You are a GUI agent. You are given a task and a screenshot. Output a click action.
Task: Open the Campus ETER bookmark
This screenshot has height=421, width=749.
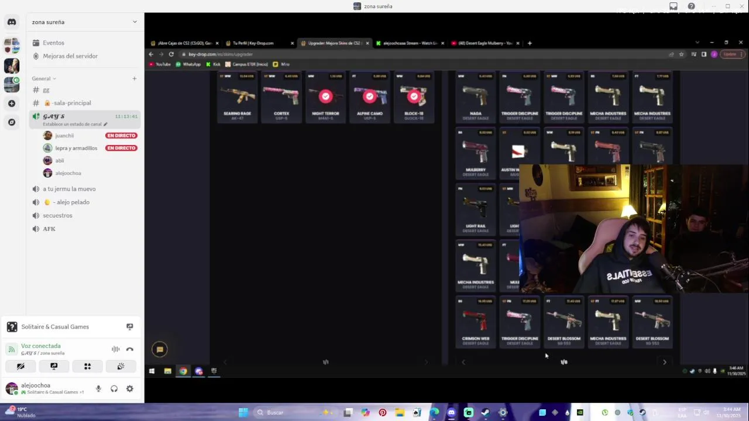pyautogui.click(x=247, y=64)
